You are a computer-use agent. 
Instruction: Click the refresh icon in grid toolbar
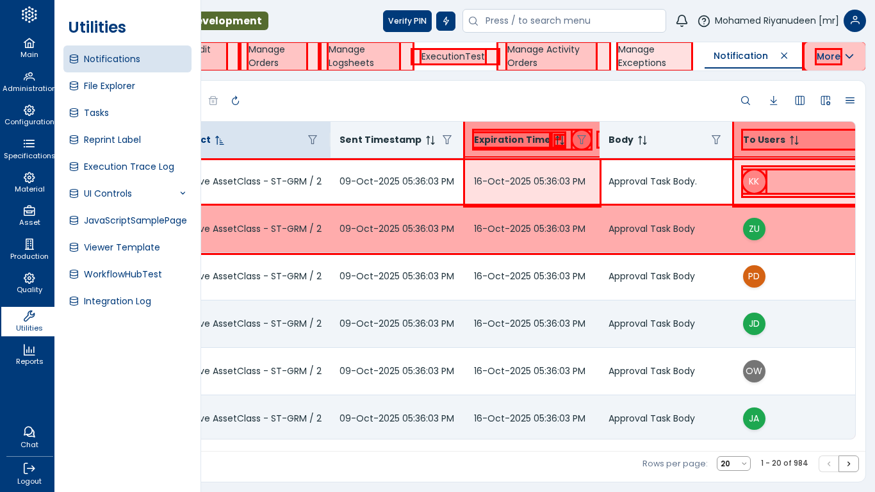[235, 101]
